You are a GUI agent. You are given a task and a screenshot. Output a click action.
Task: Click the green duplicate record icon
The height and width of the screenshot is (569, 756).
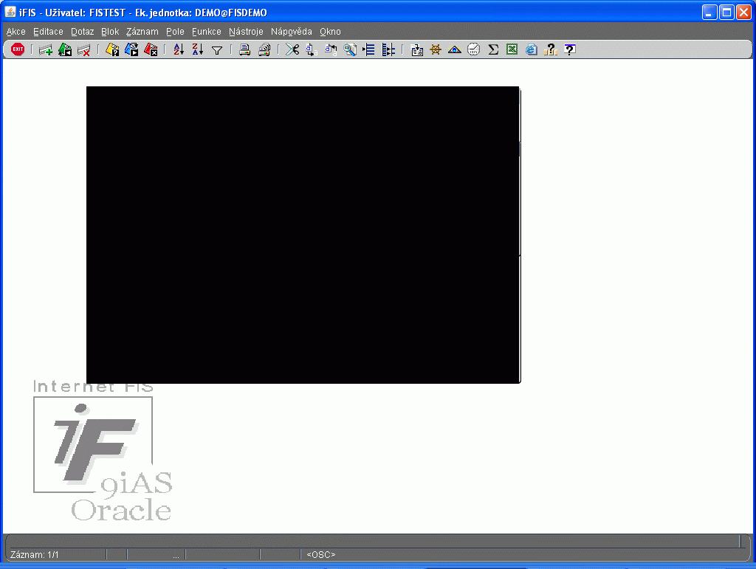[x=65, y=49]
